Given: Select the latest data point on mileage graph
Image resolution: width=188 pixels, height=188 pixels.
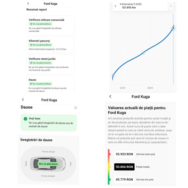Looking at the screenshot, I should click(x=173, y=28).
